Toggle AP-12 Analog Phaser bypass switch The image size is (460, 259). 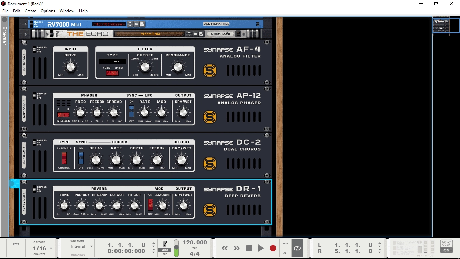click(x=34, y=96)
